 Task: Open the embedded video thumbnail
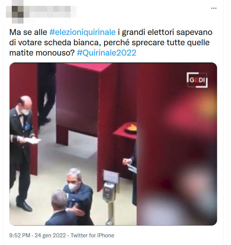tap(113, 144)
